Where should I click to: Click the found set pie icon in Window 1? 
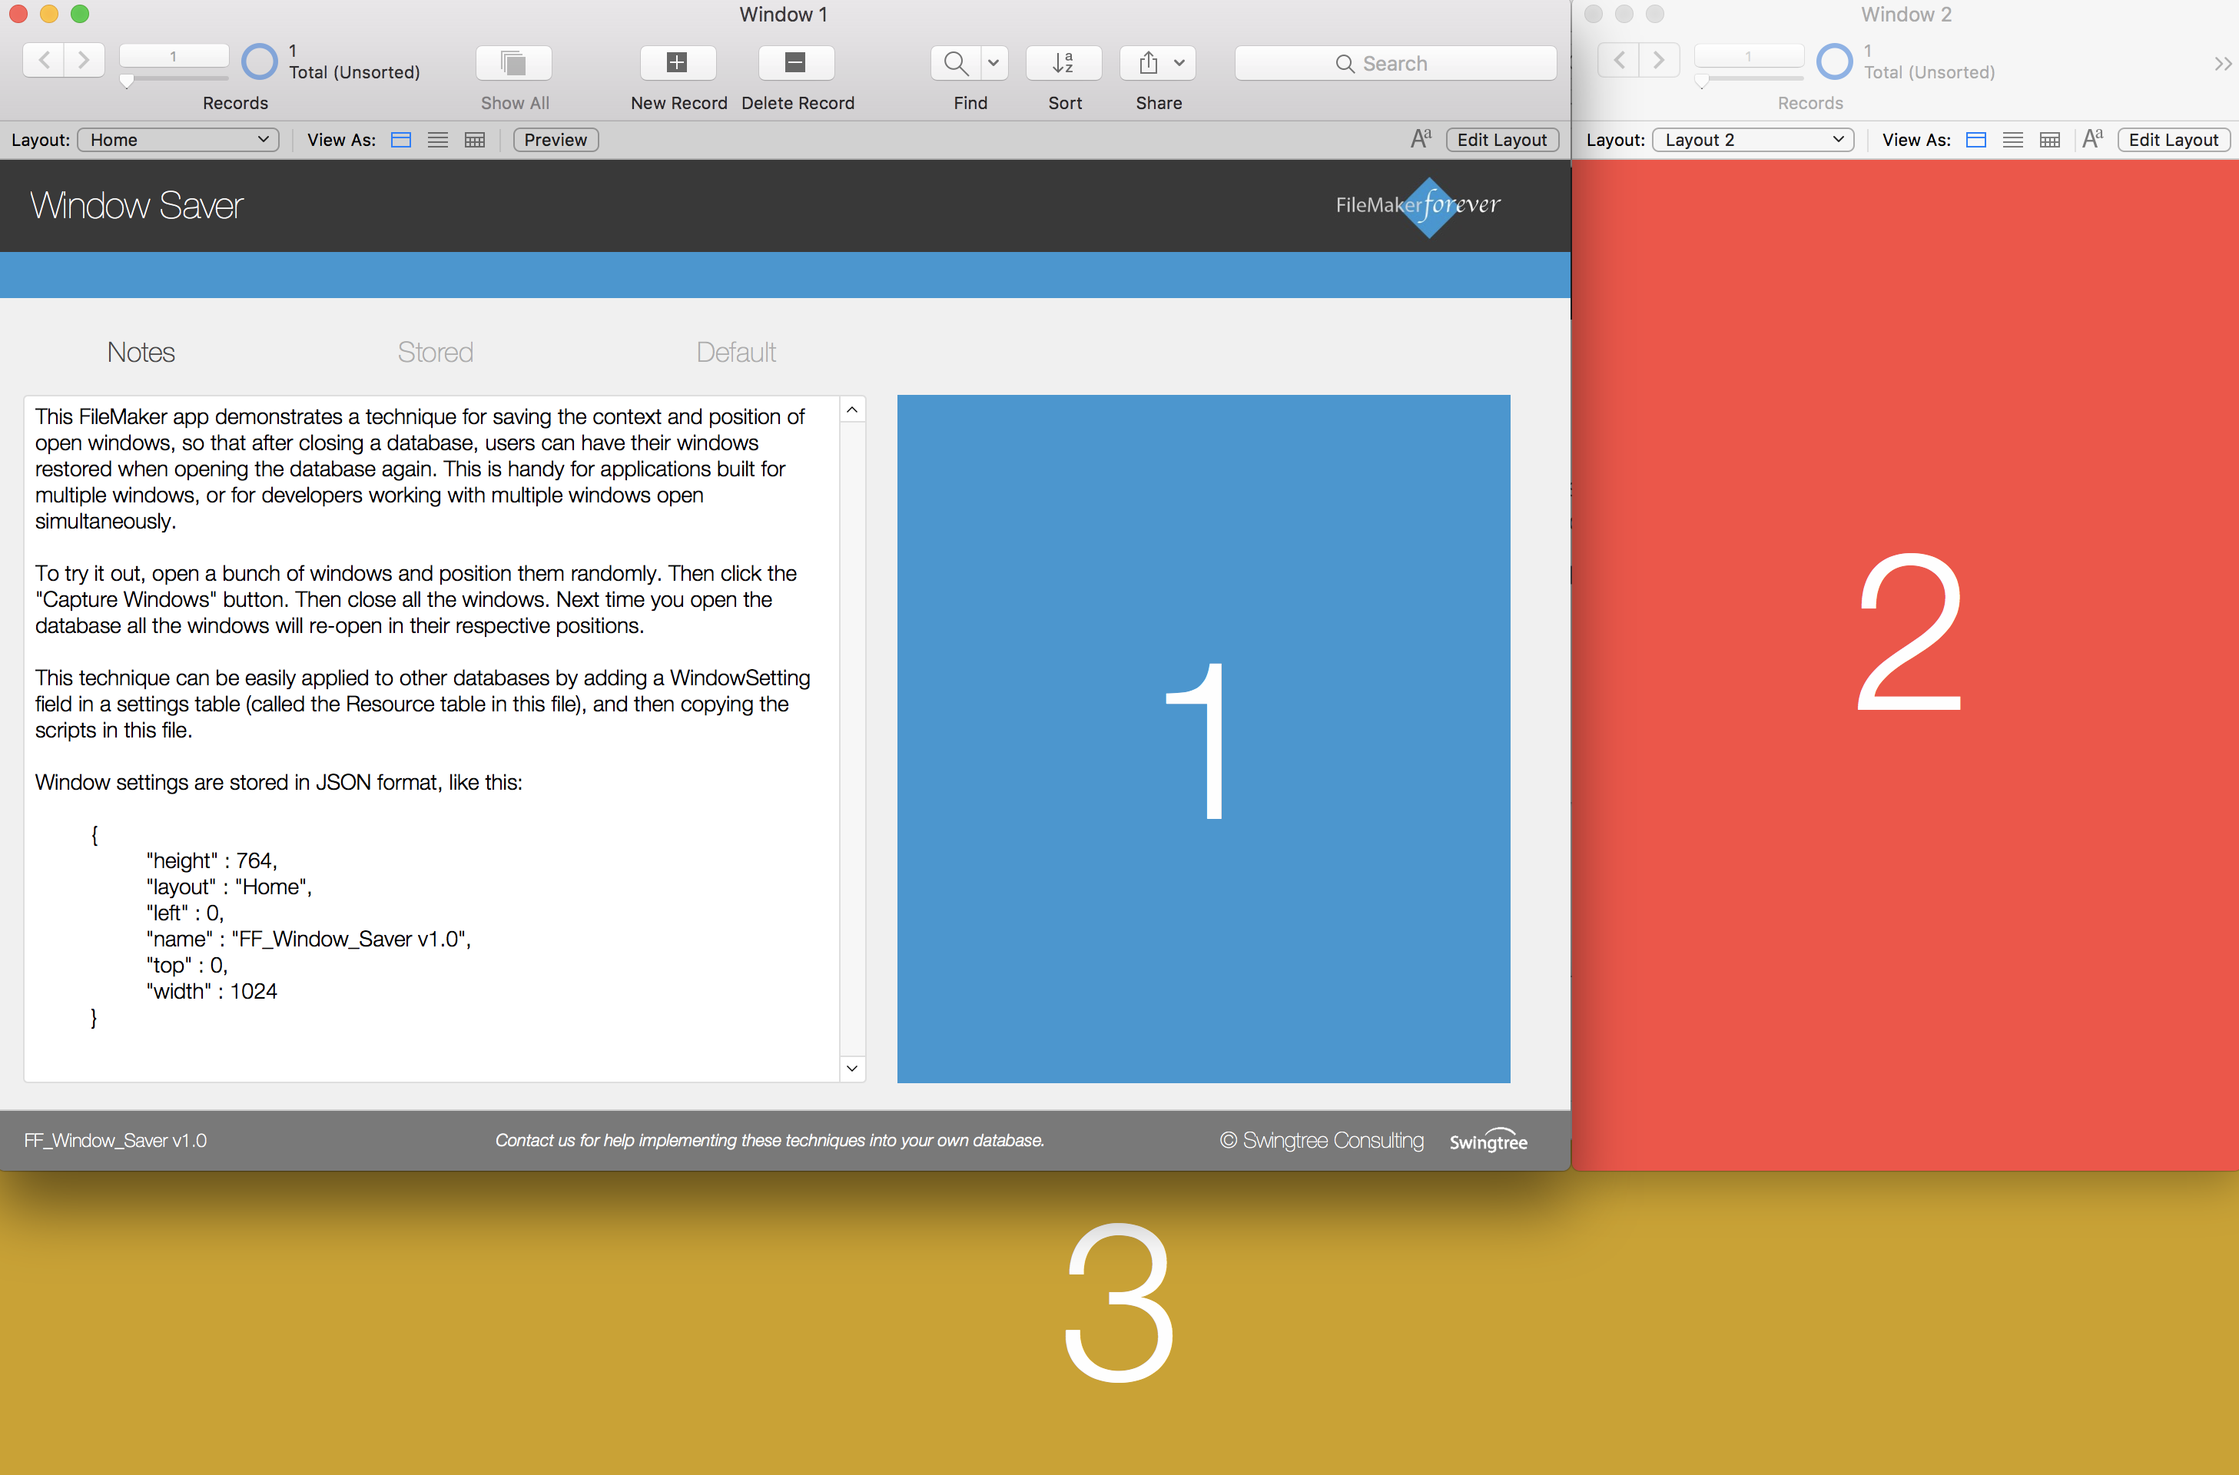click(260, 62)
